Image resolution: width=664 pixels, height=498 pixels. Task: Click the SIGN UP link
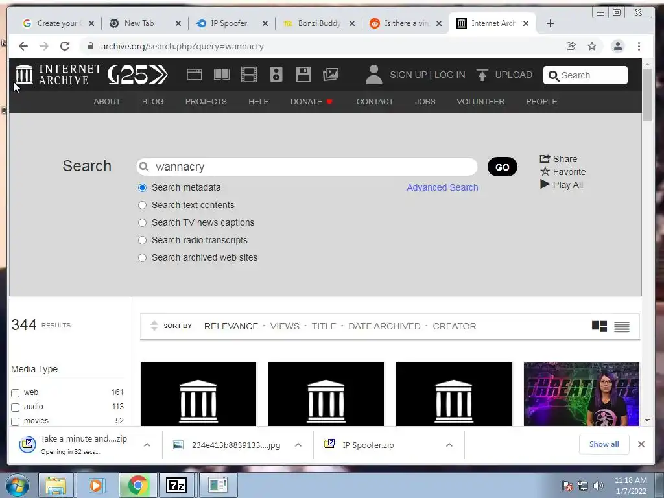(x=409, y=75)
